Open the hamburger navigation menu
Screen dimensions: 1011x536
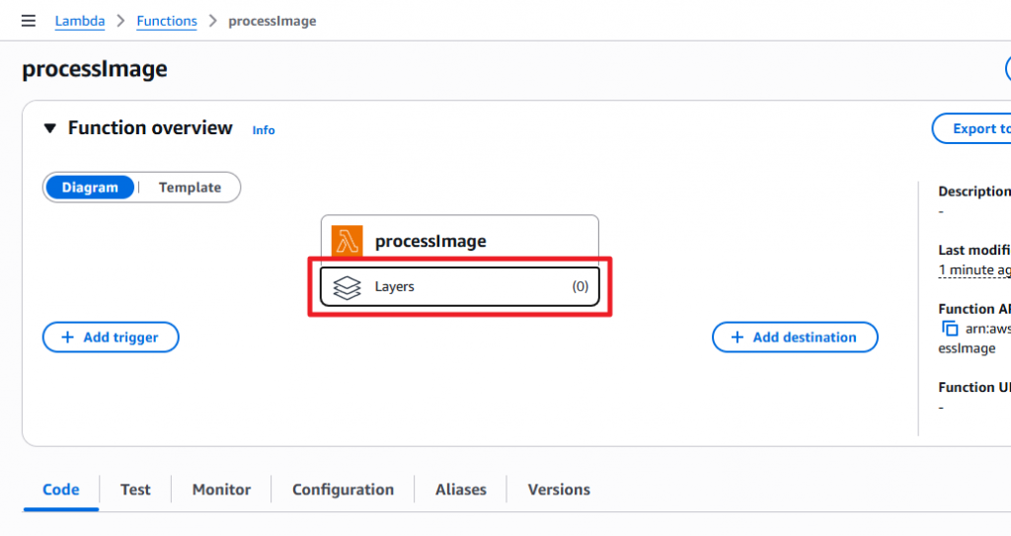click(x=29, y=21)
